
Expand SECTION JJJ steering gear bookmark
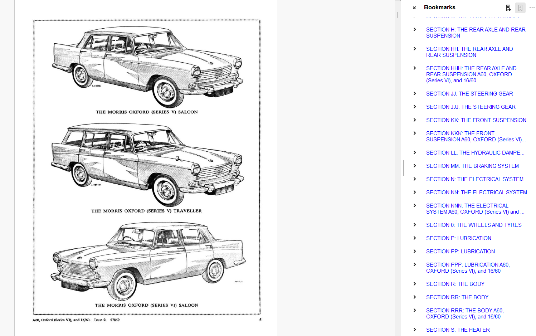tap(415, 107)
